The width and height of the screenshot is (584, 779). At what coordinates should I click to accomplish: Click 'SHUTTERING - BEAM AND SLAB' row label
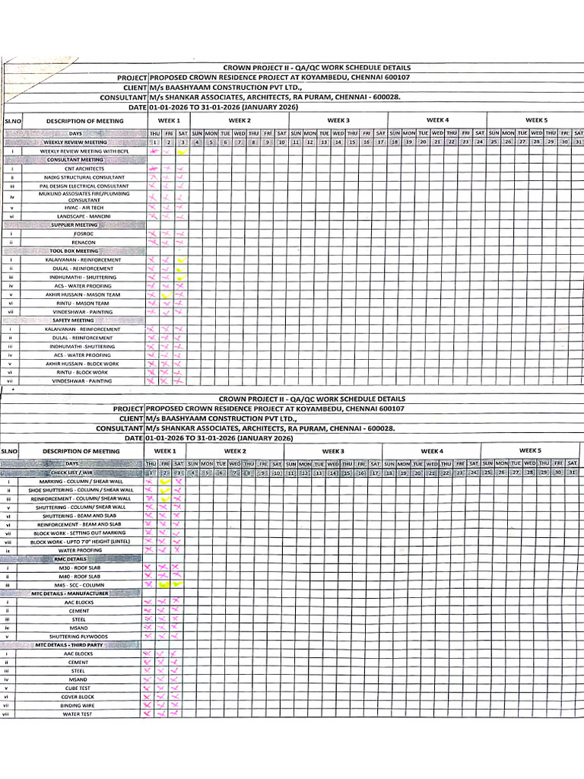(79, 517)
